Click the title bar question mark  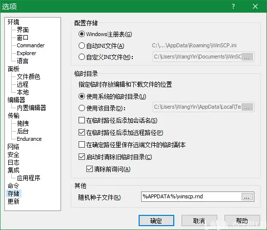point(233,6)
